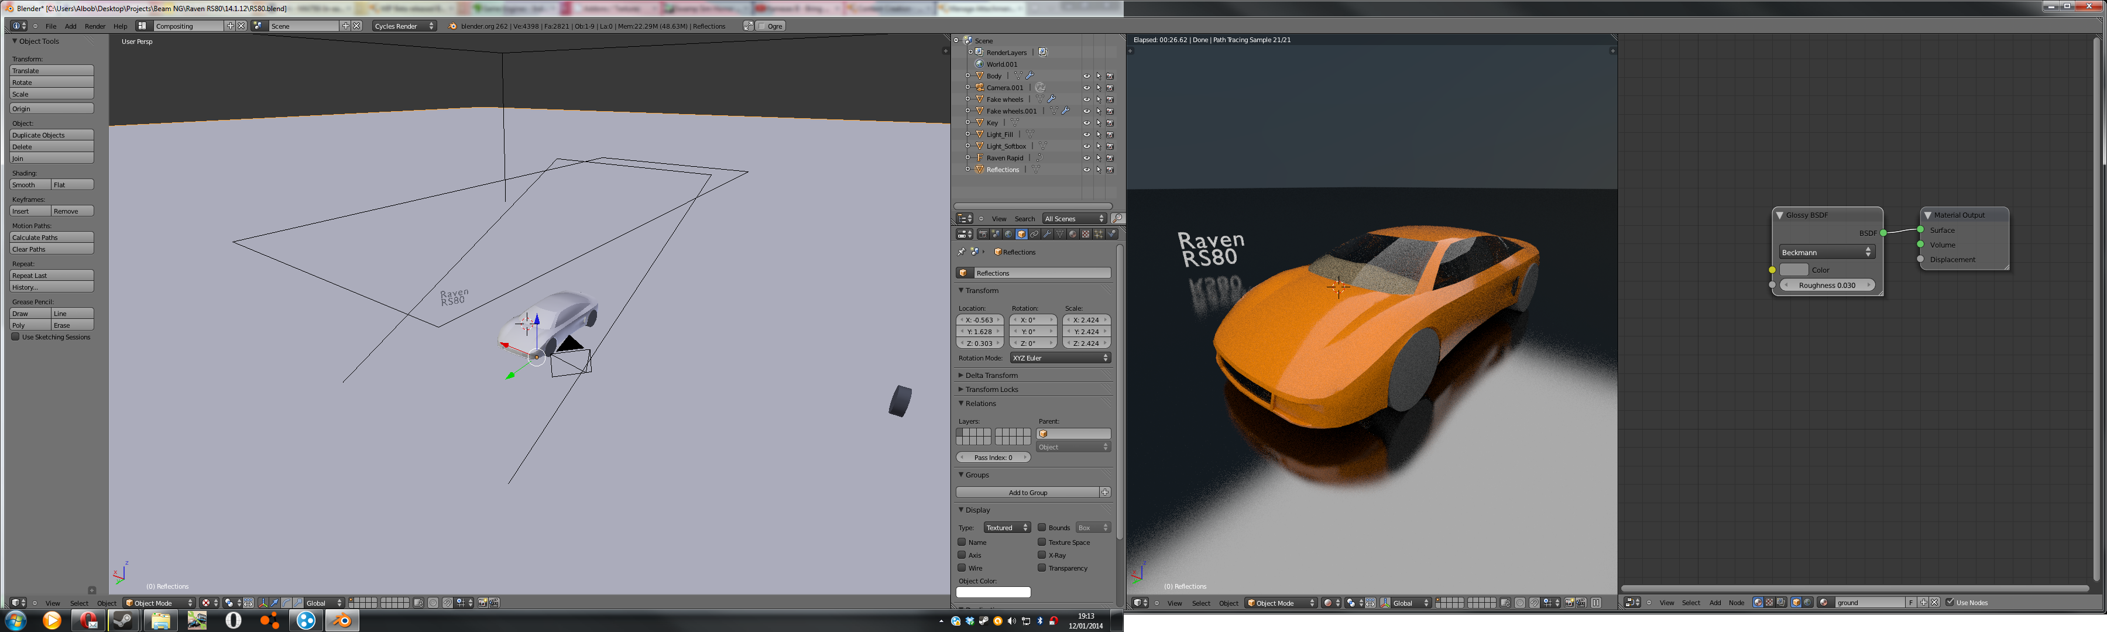Open Object Constraints chain-link tab
2107x632 pixels.
point(1035,234)
